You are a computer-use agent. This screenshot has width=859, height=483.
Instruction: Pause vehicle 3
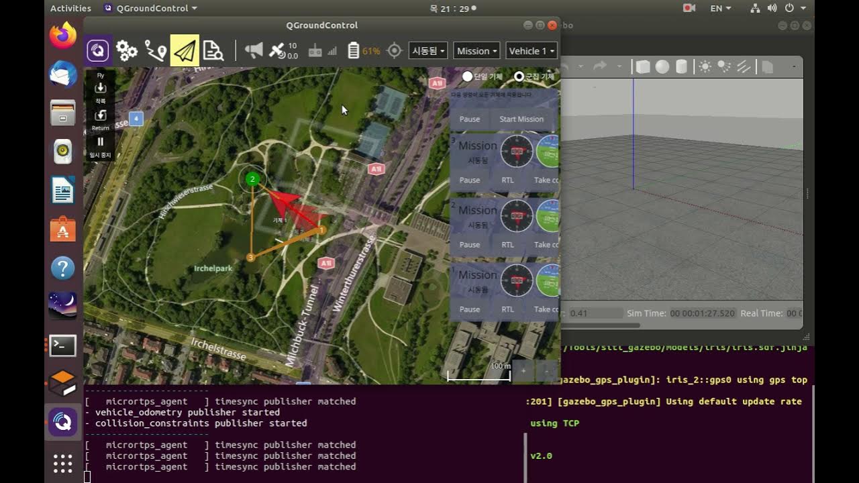click(x=470, y=180)
